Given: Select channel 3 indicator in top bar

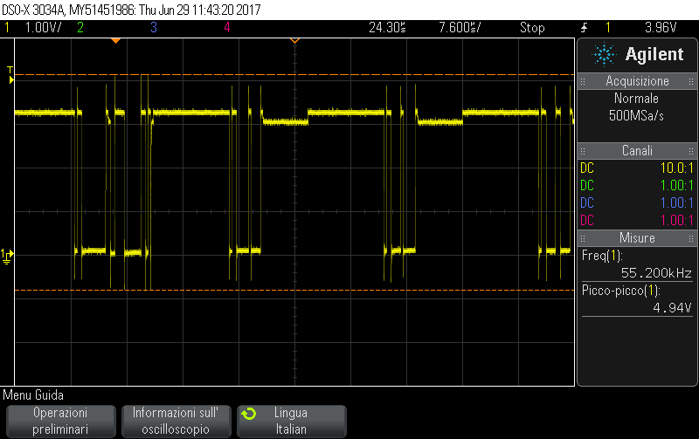Looking at the screenshot, I should pos(154,28).
